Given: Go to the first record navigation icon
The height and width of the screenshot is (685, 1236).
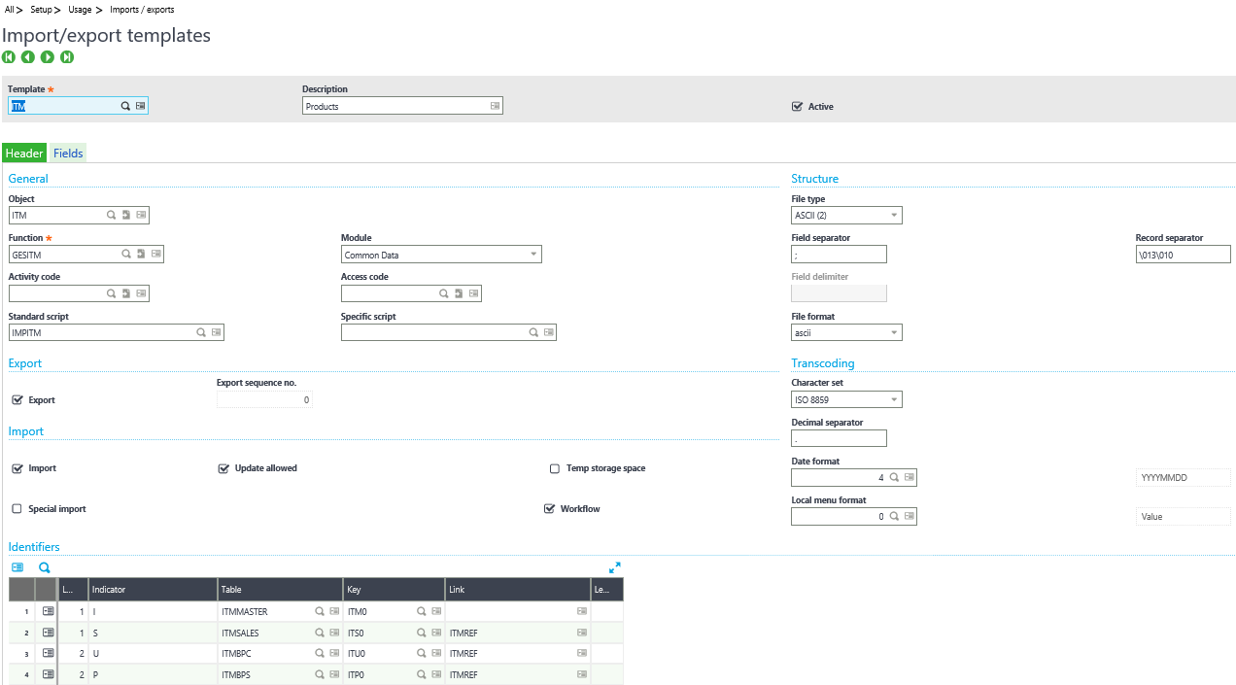Looking at the screenshot, I should pyautogui.click(x=9, y=57).
